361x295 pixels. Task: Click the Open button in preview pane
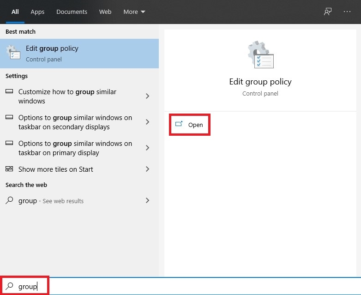click(x=189, y=125)
